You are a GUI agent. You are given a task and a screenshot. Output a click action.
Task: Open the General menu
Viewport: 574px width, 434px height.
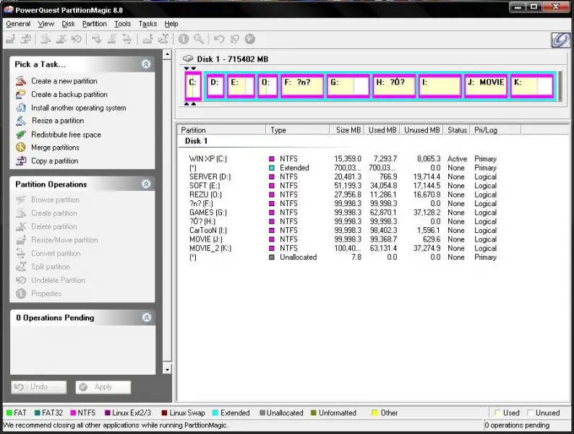click(x=18, y=24)
